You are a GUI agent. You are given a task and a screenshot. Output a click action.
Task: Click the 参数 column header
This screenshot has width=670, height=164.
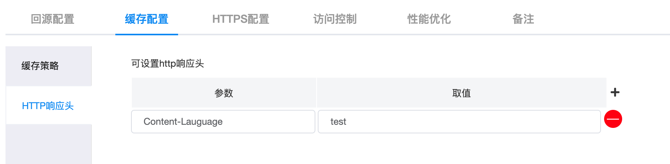(x=224, y=93)
